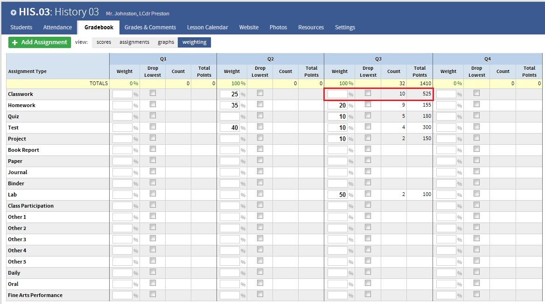545x304 pixels.
Task: Show the graphs view
Action: pos(166,42)
